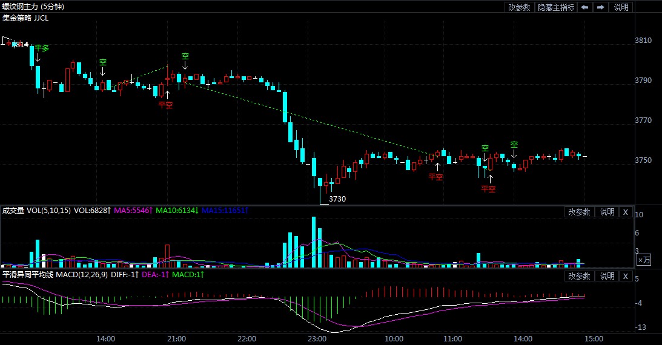Click the ×万 unit toggle in the volume panel
The image size is (662, 345).
tap(644, 260)
